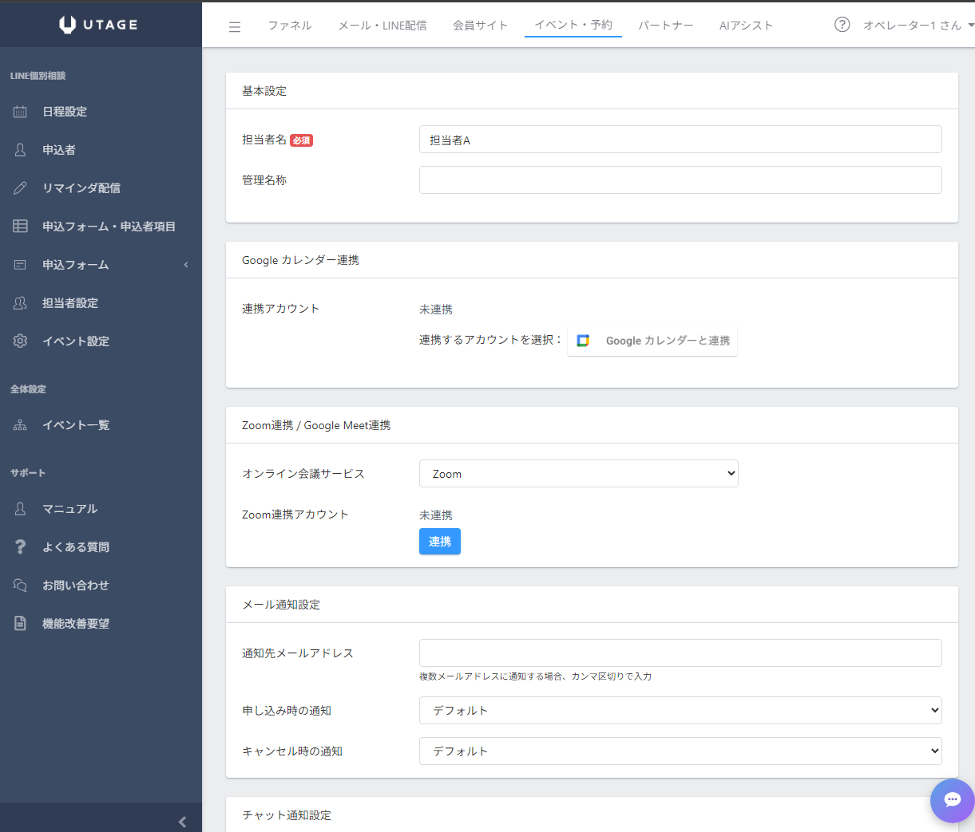
Task: Click the blue 連携 Zoom button
Action: (x=440, y=542)
